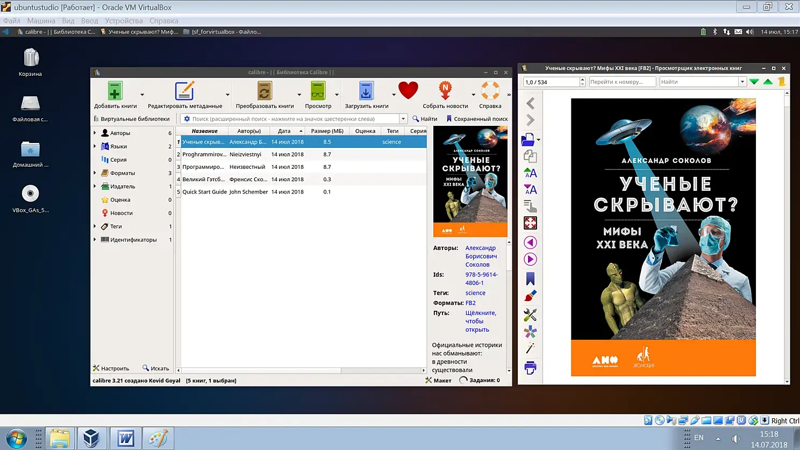Open the Добавить книги dropdown arrow
This screenshot has width=800, height=450.
click(x=142, y=95)
